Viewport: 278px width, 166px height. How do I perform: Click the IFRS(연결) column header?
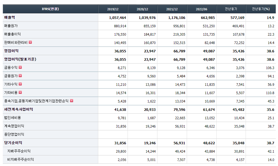[x=50, y=9]
